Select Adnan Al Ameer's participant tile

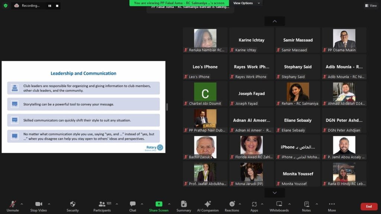(x=252, y=120)
